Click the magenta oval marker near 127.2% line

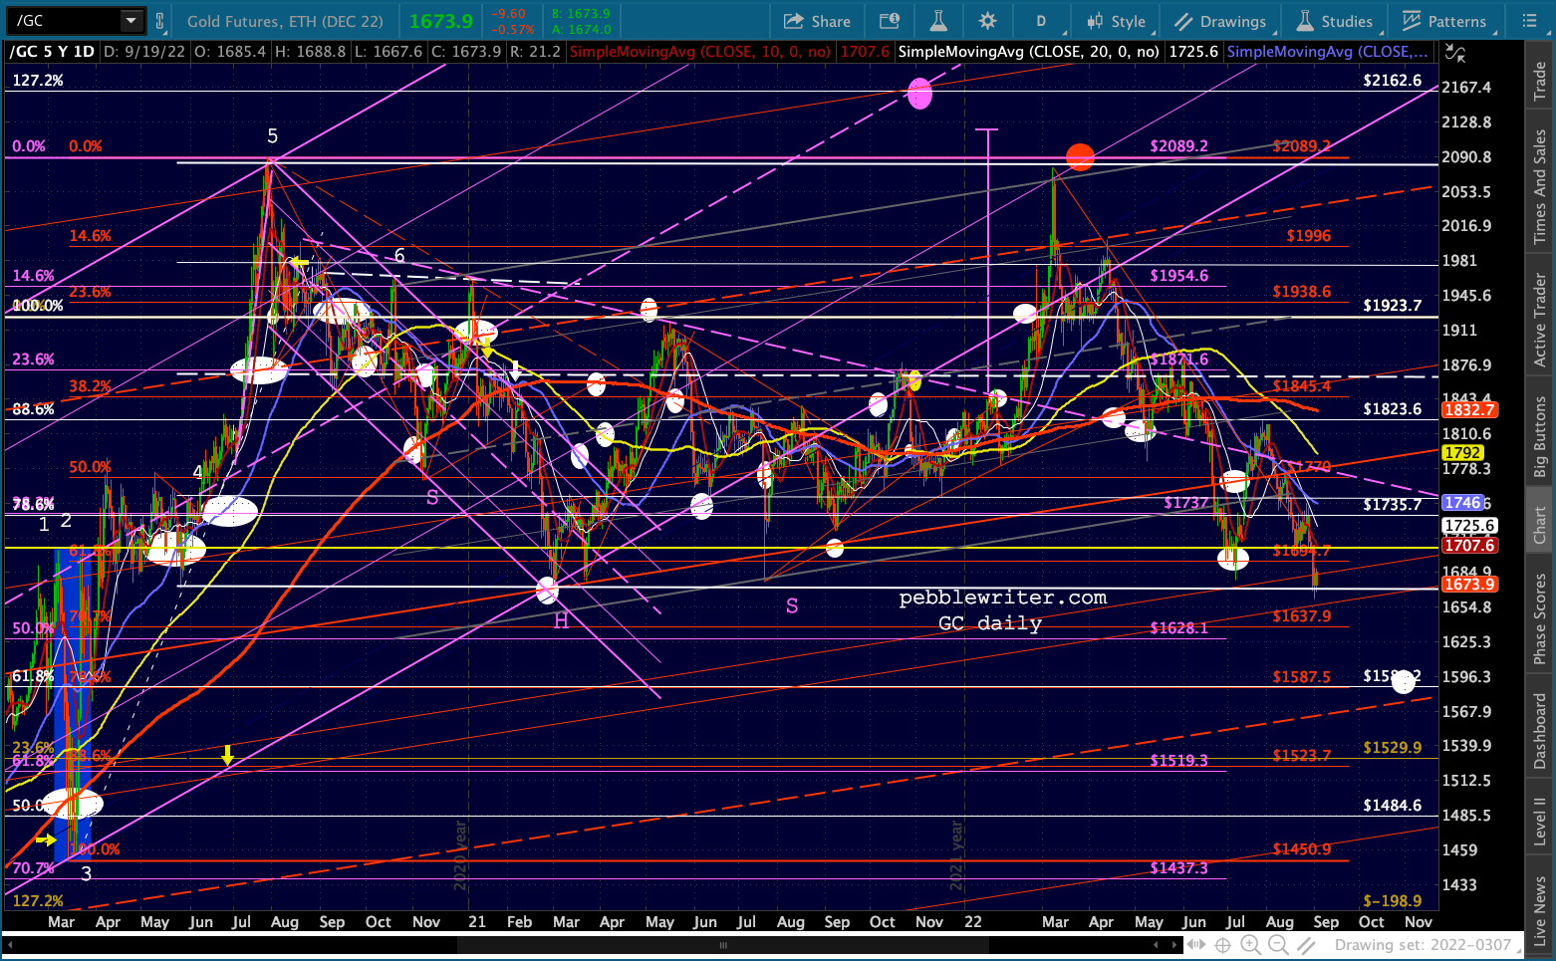pos(919,94)
